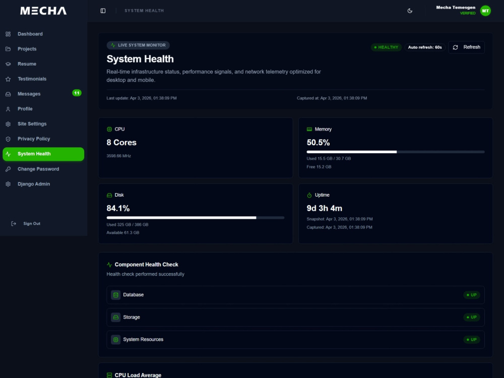
Task: Click the Testimonials star icon
Action: pyautogui.click(x=8, y=79)
